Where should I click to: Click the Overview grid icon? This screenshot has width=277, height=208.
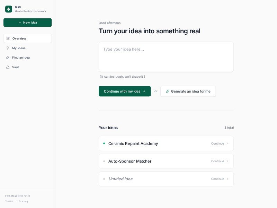(x=8, y=38)
